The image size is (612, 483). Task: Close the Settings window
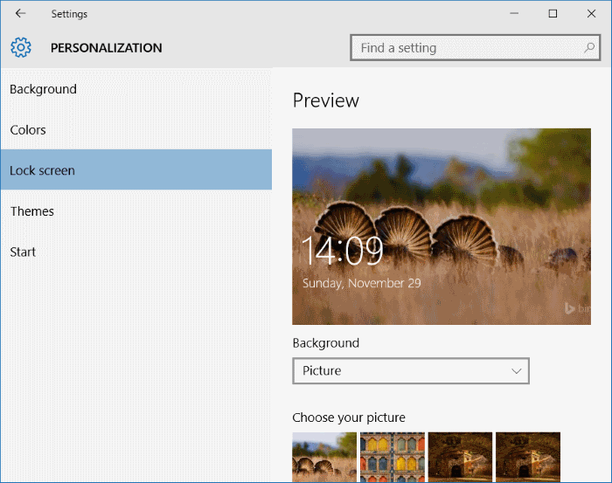click(591, 14)
